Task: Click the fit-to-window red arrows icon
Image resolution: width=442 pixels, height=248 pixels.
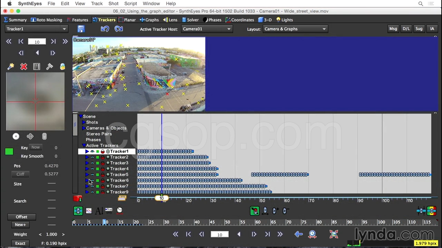Action: [334, 235]
